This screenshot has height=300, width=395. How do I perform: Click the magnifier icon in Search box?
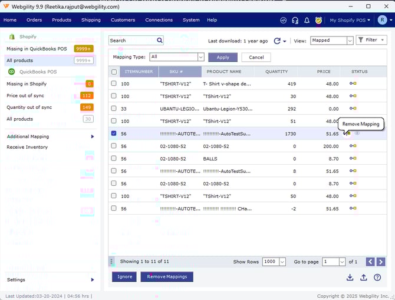tap(160, 41)
